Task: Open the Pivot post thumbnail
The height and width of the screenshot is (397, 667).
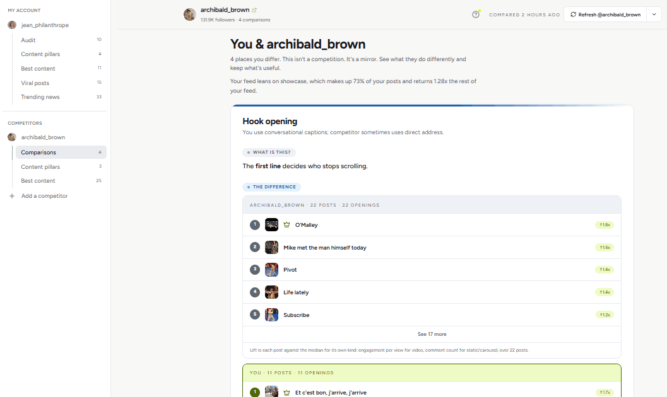Action: [271, 270]
